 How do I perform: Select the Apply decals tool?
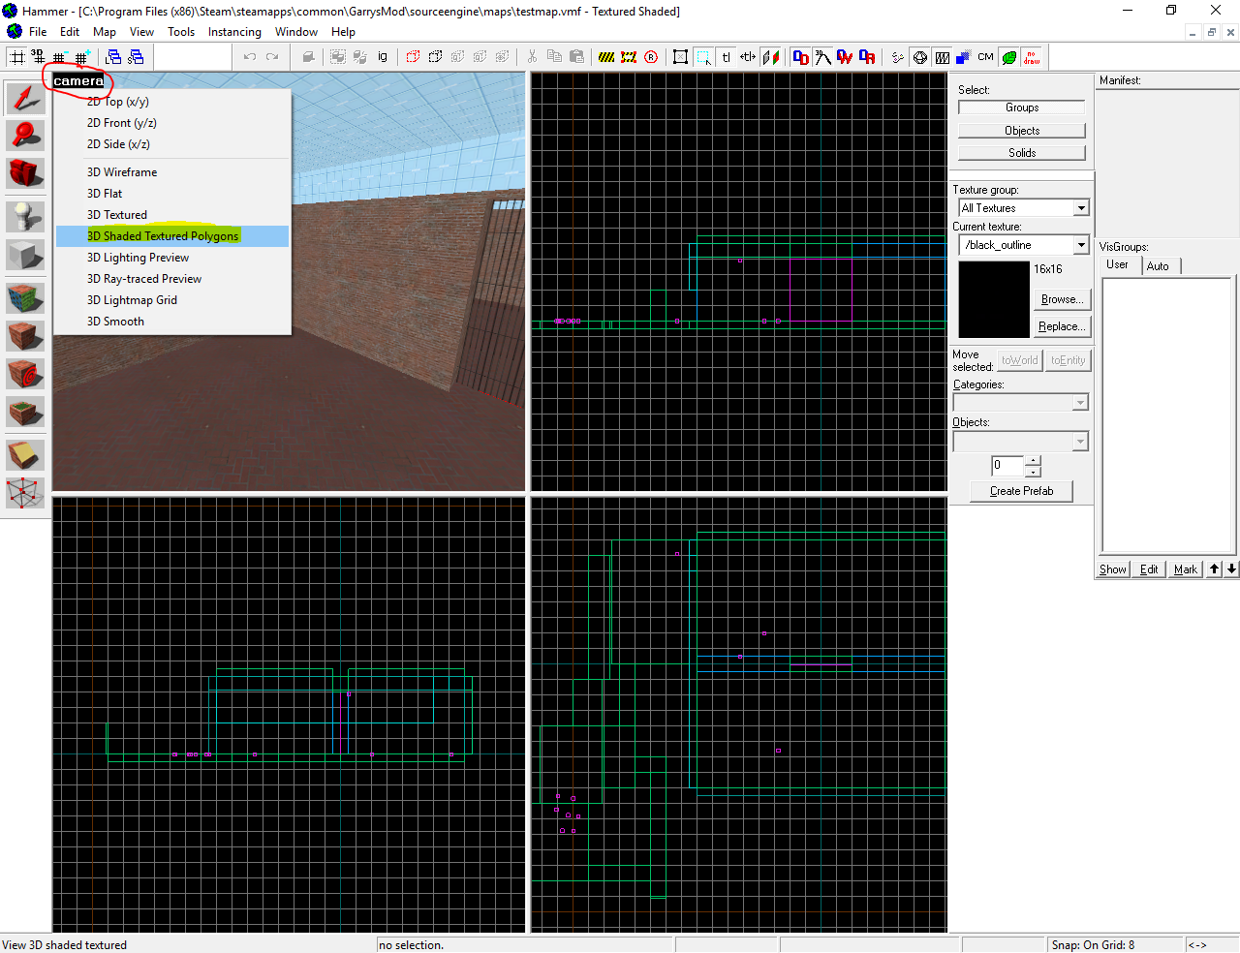tap(25, 374)
